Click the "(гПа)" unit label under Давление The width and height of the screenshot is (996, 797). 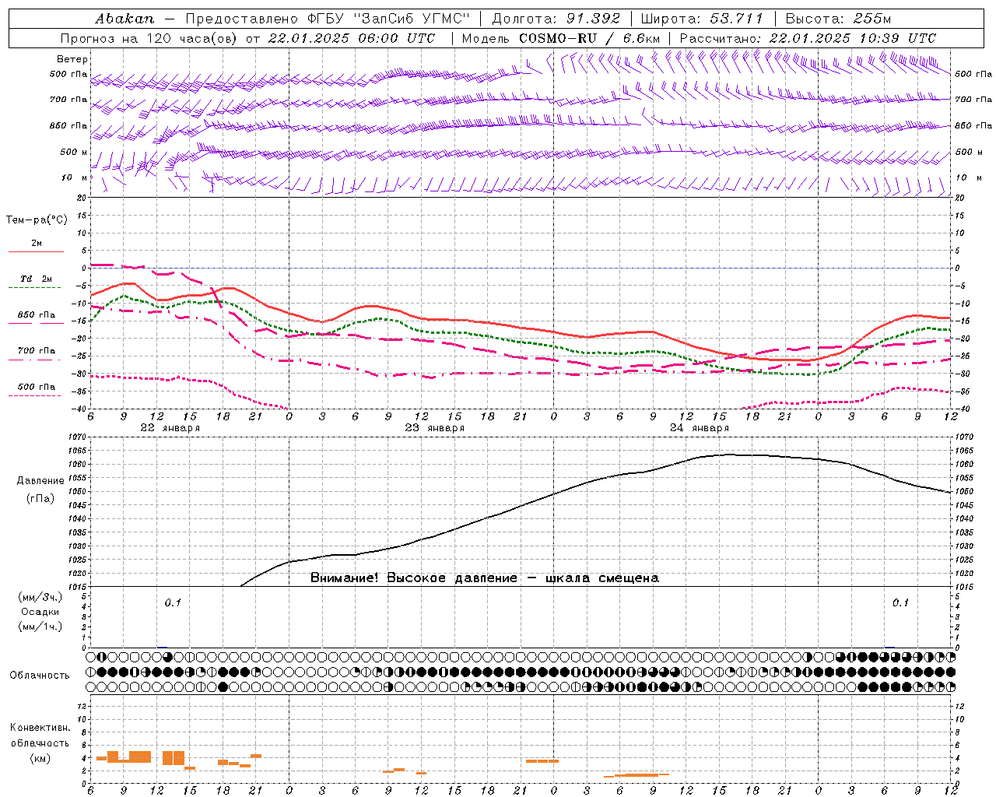click(x=40, y=499)
